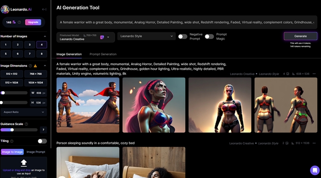Screen dimensions: 321x178
Task: Select 8 images count
Action: [42, 54]
